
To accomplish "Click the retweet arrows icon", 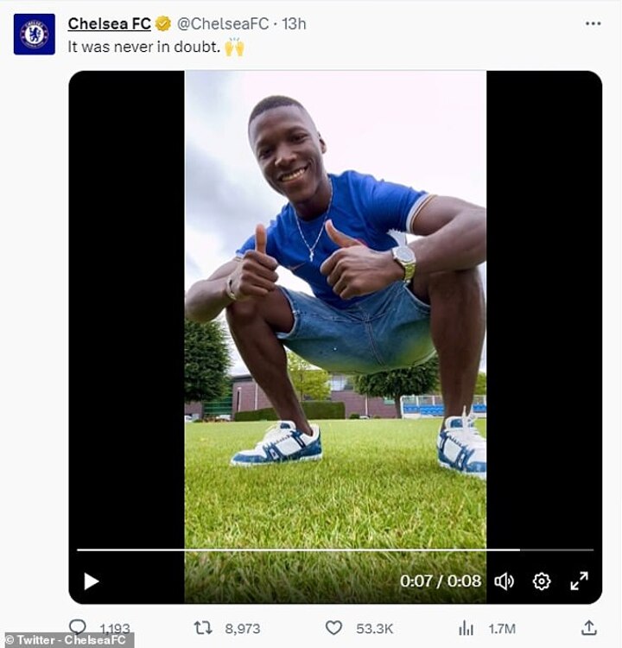I will [203, 628].
